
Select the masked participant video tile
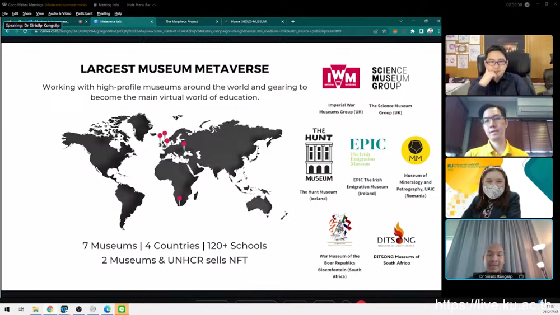499,188
